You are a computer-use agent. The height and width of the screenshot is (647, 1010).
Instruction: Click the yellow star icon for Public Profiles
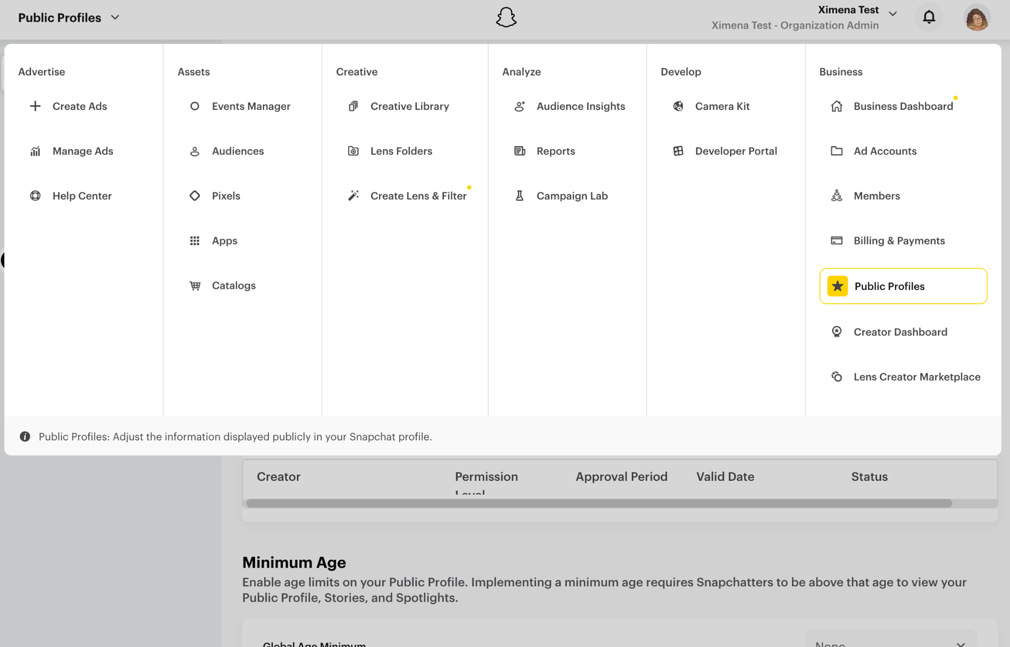[x=837, y=286]
